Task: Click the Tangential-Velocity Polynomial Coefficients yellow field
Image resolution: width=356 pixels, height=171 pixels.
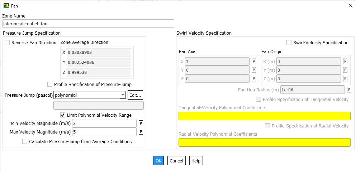Action: pos(264,116)
